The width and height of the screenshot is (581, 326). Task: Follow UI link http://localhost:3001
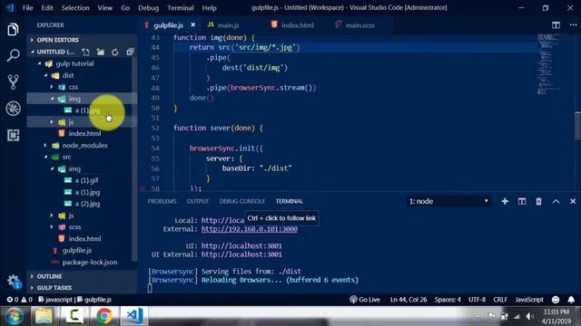(x=241, y=245)
